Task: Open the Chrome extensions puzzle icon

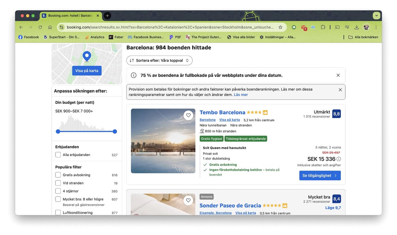Action: click(323, 27)
